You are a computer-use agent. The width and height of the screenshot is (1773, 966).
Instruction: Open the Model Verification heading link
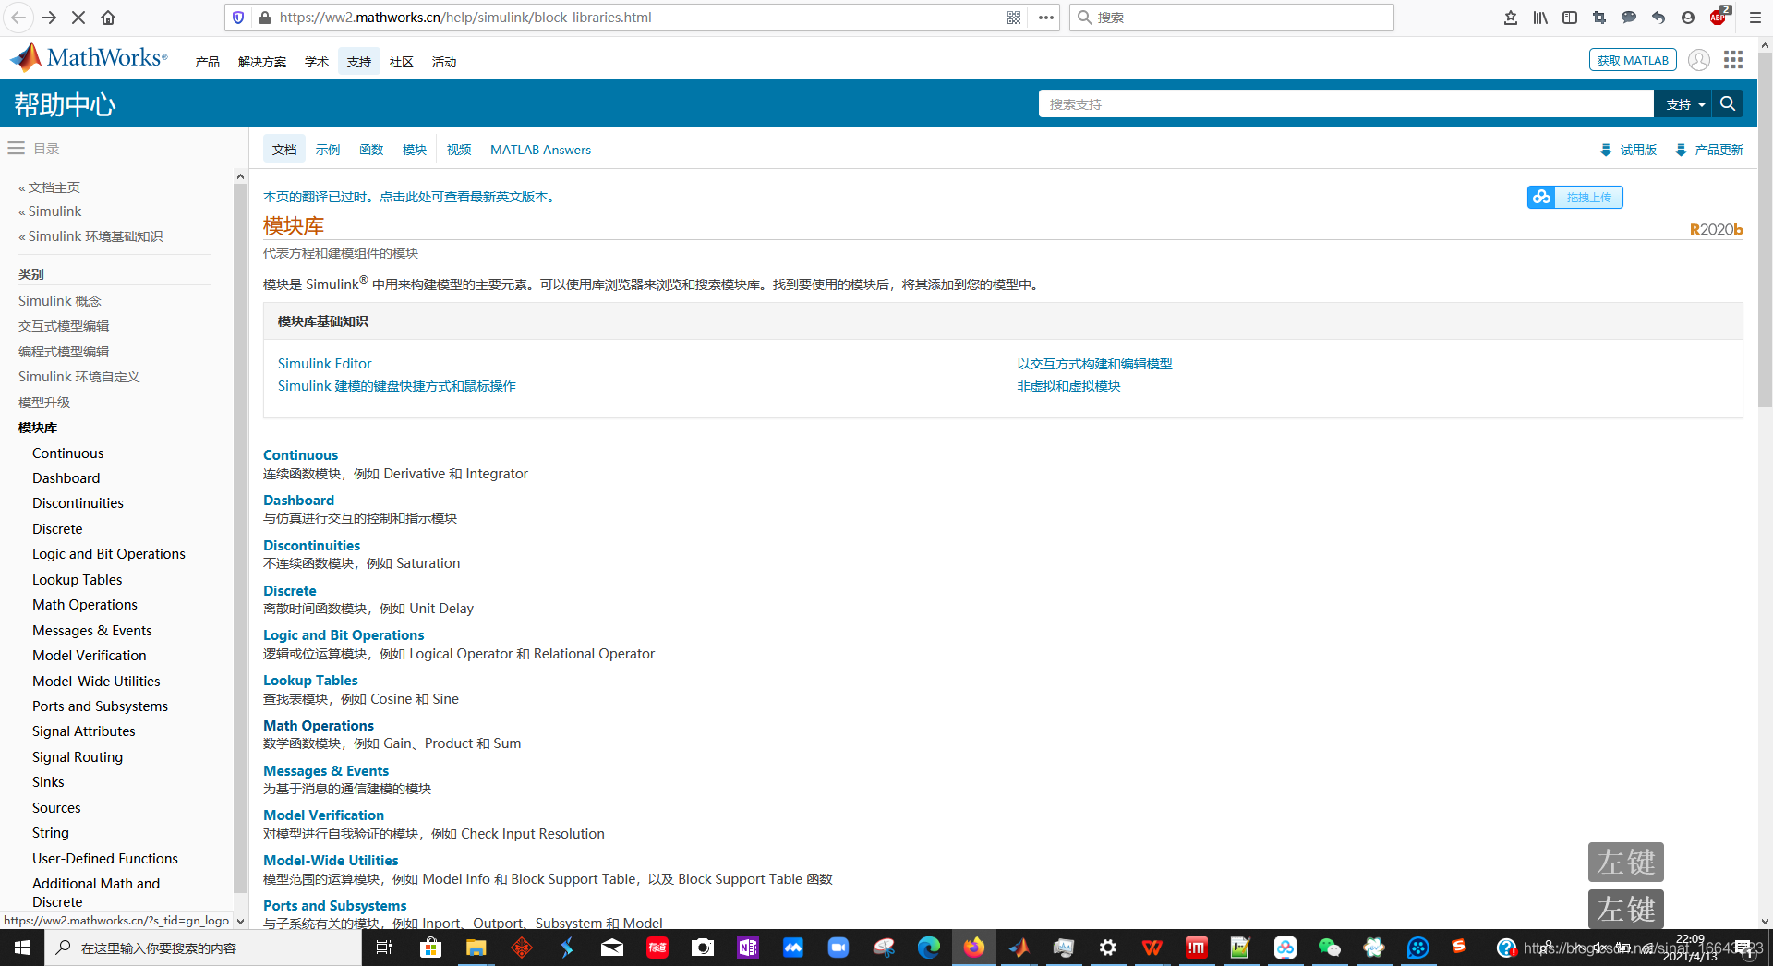pyautogui.click(x=323, y=815)
